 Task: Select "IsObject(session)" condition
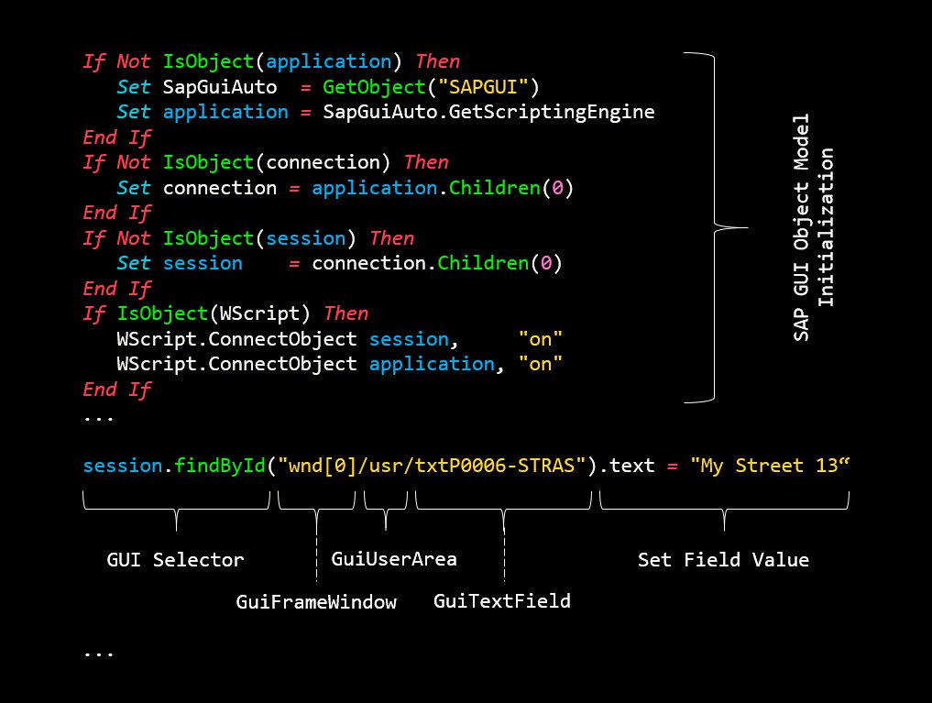pos(259,239)
